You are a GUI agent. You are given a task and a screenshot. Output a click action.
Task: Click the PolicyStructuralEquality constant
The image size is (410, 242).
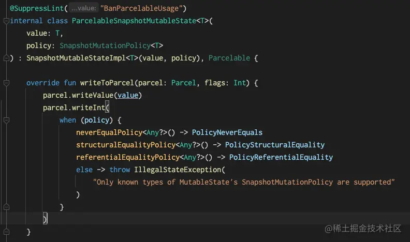click(x=275, y=145)
